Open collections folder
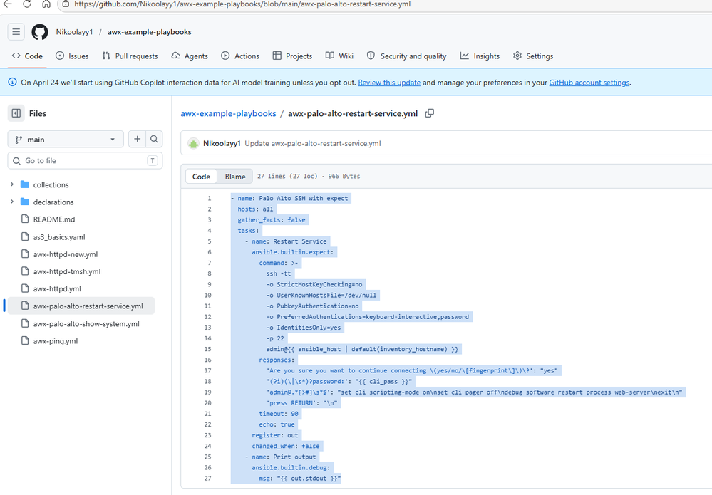 (51, 184)
